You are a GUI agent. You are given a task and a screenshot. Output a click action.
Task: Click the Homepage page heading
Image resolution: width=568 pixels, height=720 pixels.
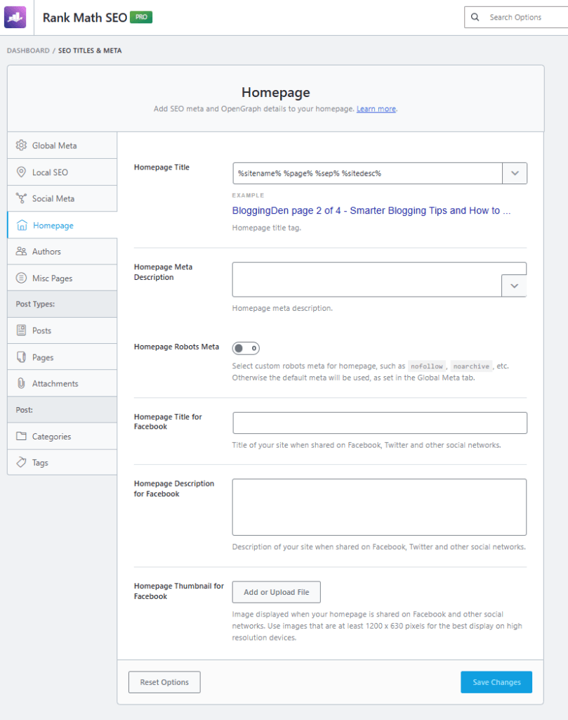(275, 92)
